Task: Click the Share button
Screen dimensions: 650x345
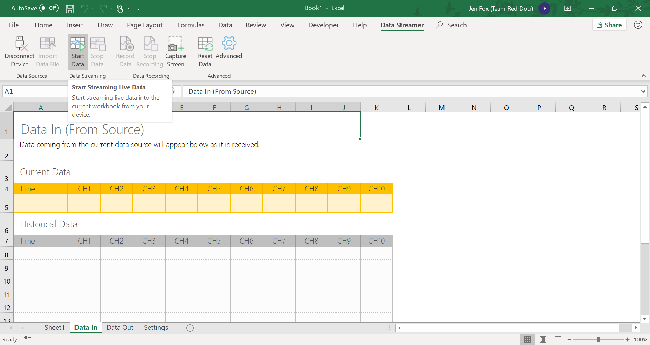Action: click(609, 25)
